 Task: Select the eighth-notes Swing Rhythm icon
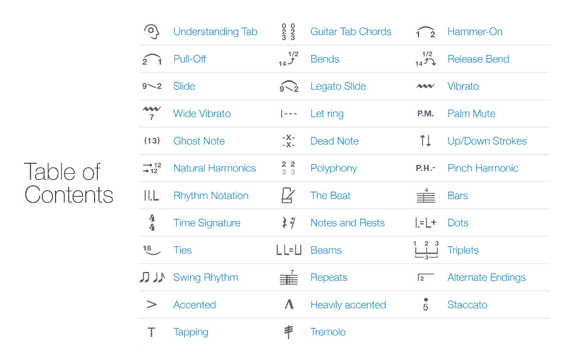tap(152, 278)
